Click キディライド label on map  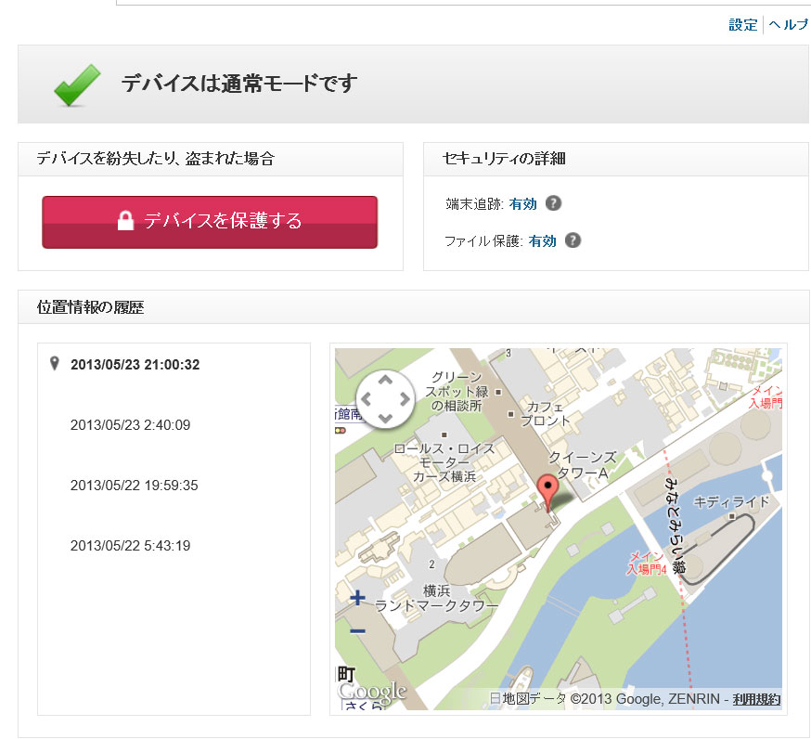pyautogui.click(x=731, y=501)
